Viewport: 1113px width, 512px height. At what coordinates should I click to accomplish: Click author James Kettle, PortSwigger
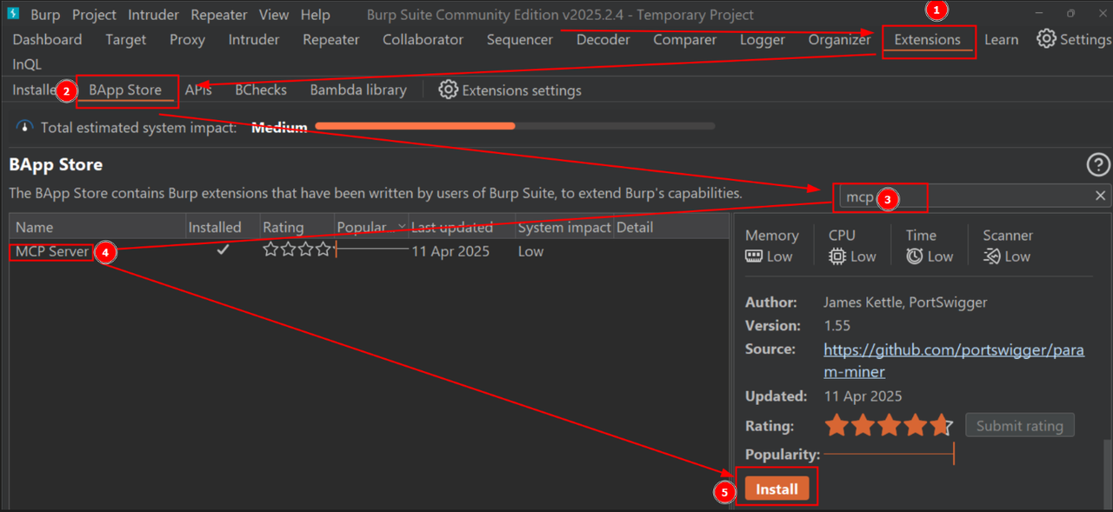pyautogui.click(x=905, y=303)
